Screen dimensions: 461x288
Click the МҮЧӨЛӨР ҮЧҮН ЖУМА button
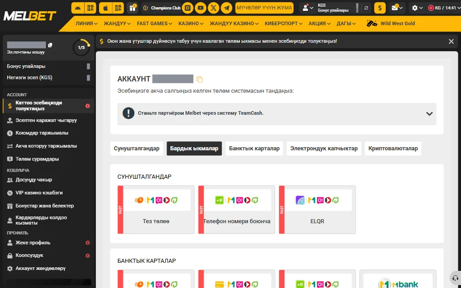coord(264,8)
